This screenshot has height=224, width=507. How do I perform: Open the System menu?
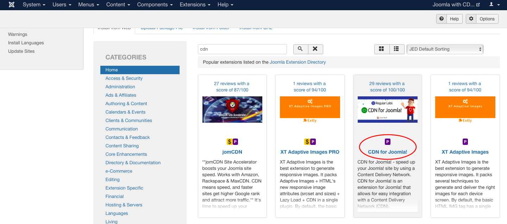[x=34, y=5]
